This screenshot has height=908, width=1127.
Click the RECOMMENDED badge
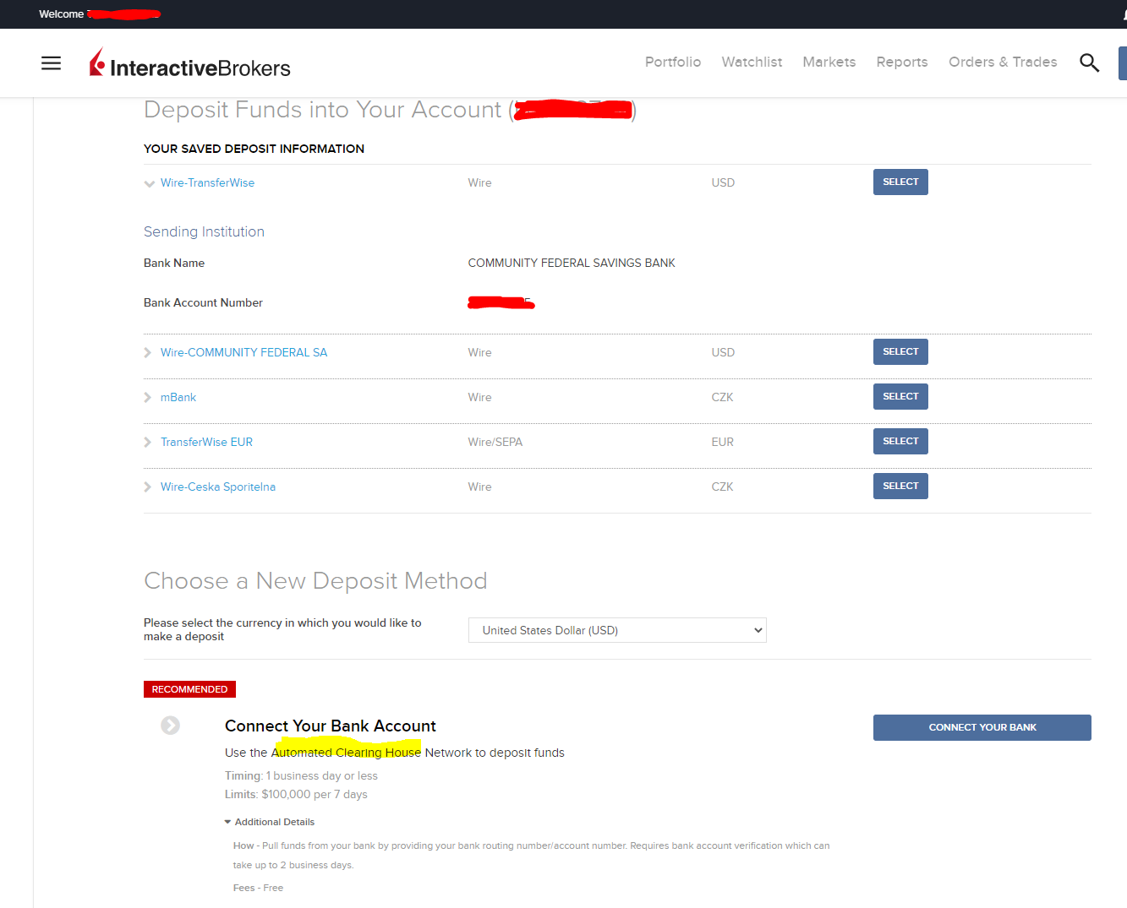[x=189, y=689]
